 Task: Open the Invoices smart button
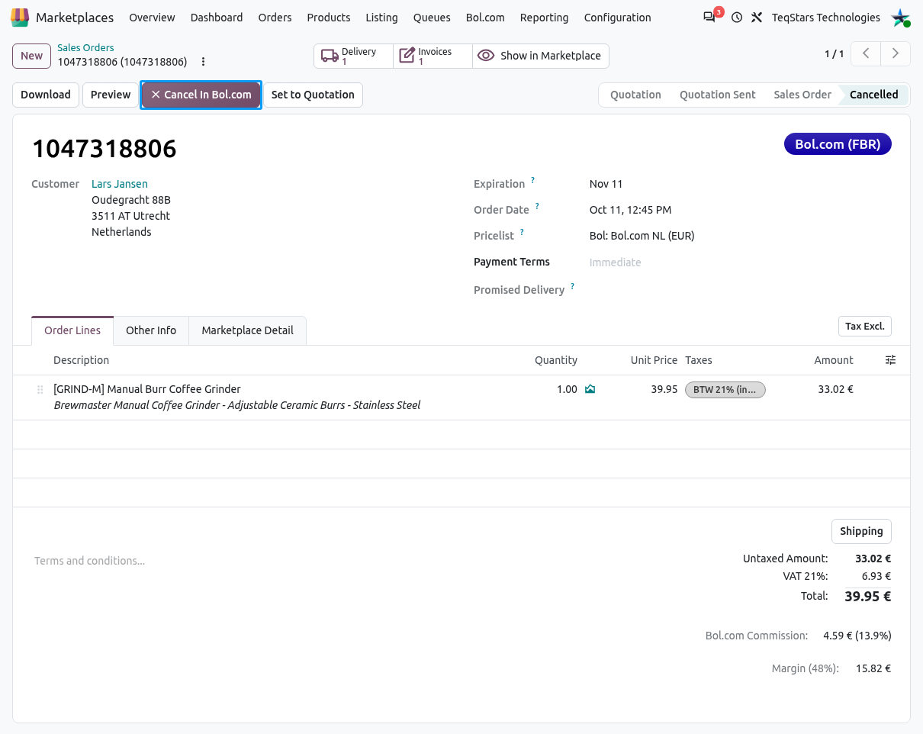(433, 56)
